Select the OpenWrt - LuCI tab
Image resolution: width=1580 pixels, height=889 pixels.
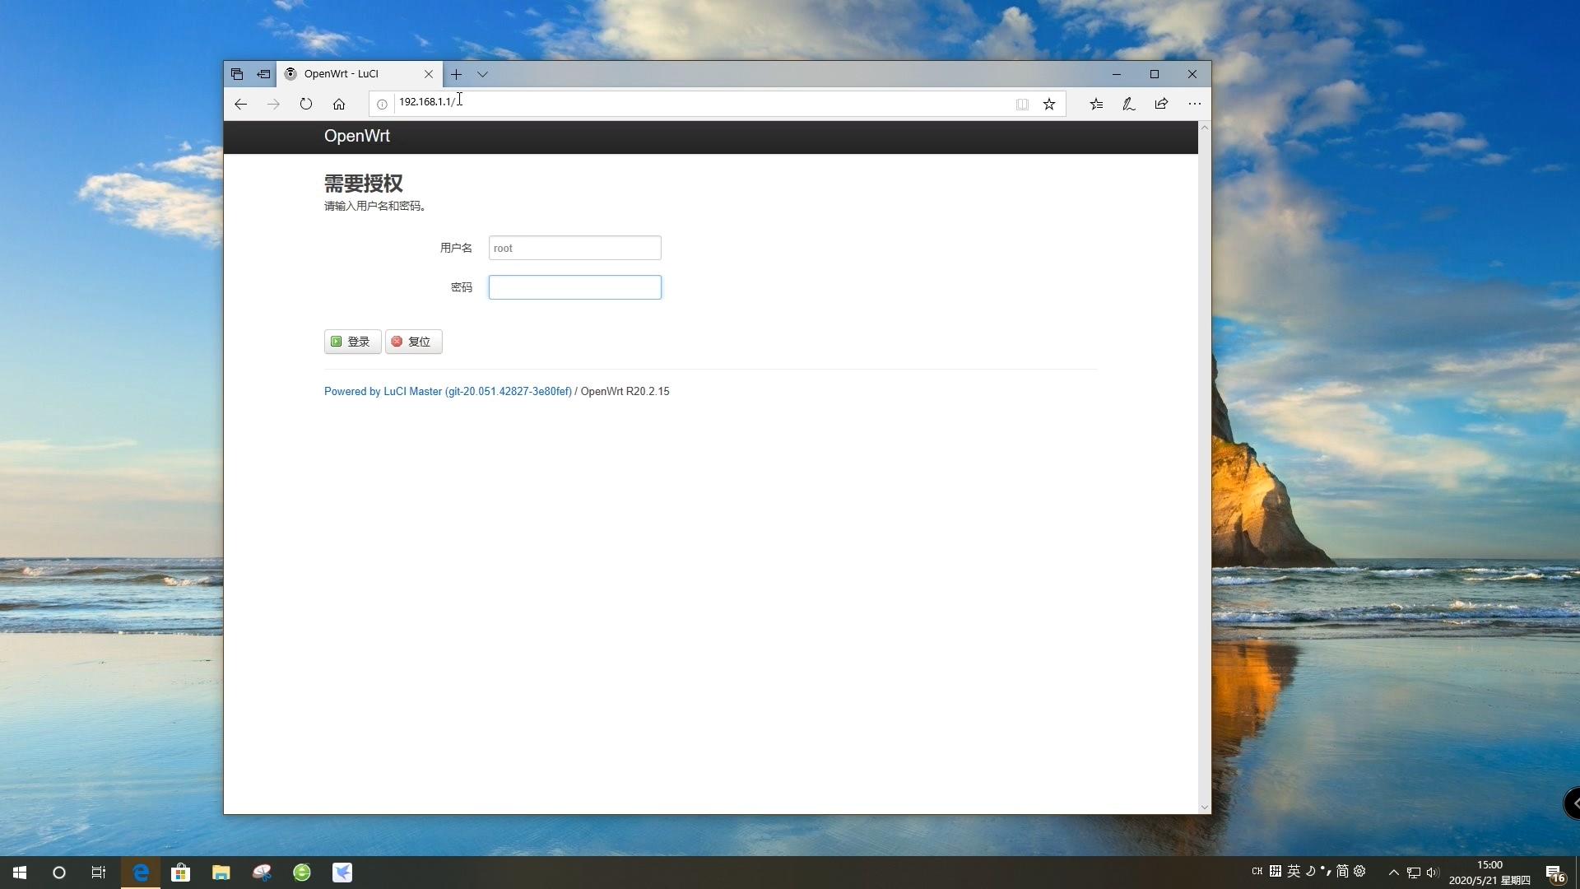pos(342,74)
